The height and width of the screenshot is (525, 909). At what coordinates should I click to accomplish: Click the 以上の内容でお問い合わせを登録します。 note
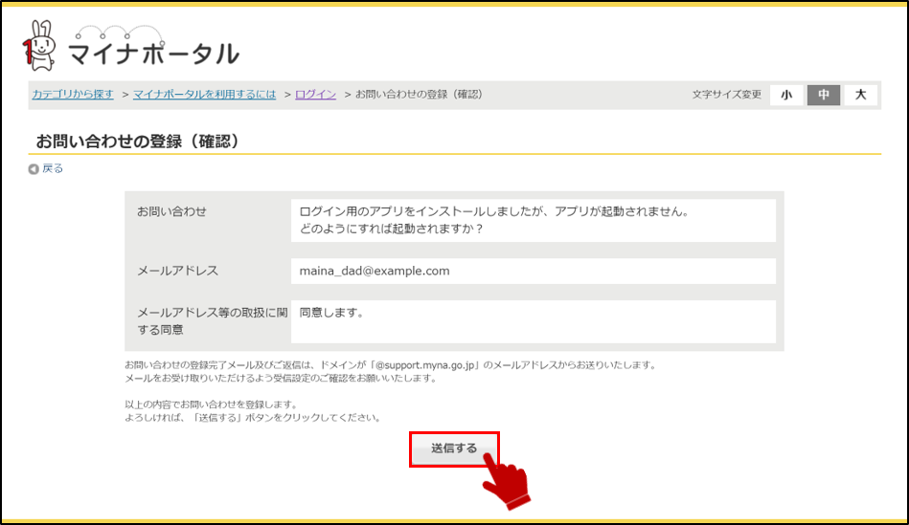212,405
